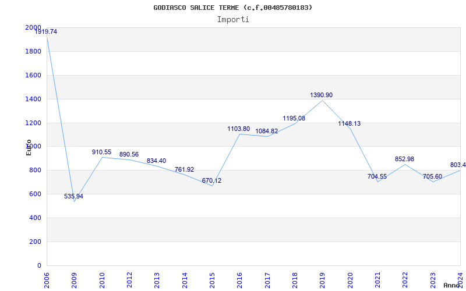Click the Importi subtitle
466x291 pixels.
[233, 20]
